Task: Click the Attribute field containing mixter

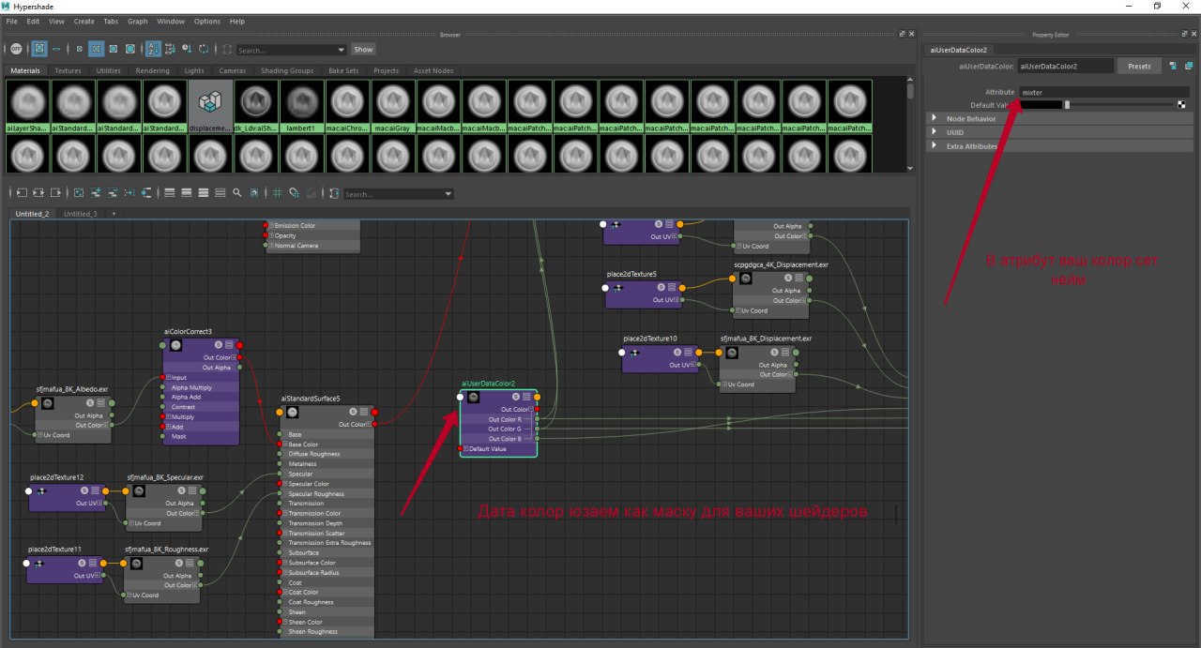Action: coord(1104,92)
